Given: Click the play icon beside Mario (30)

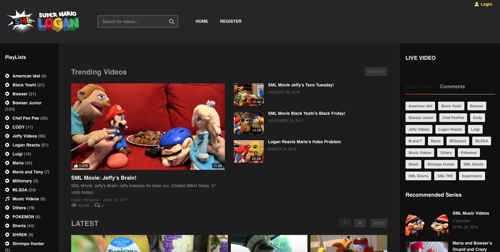Looking at the screenshot, I should tap(7, 163).
